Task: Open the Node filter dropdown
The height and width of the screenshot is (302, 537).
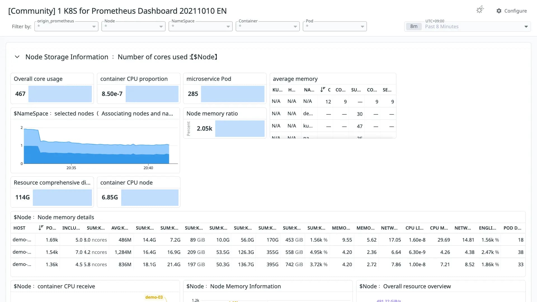Action: coord(133,26)
